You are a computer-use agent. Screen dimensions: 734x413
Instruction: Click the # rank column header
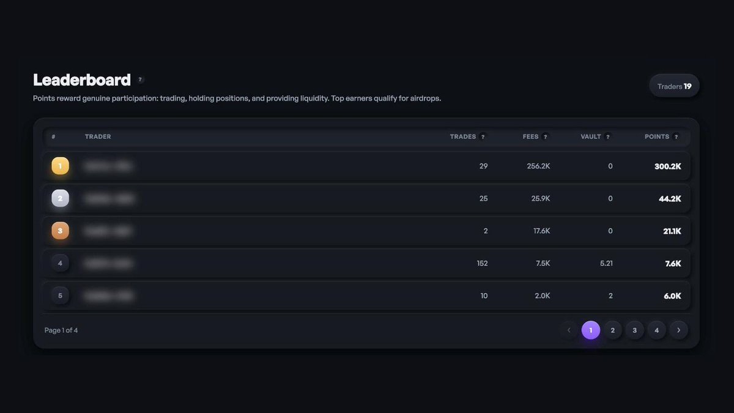pos(54,136)
